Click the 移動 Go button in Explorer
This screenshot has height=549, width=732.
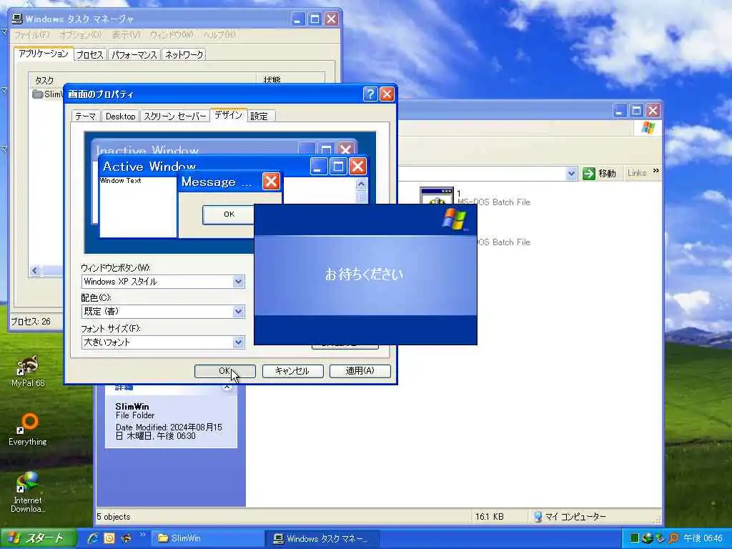tap(600, 174)
